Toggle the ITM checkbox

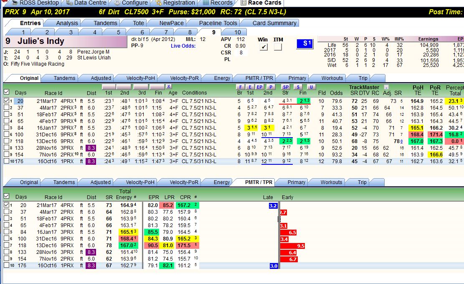click(278, 47)
